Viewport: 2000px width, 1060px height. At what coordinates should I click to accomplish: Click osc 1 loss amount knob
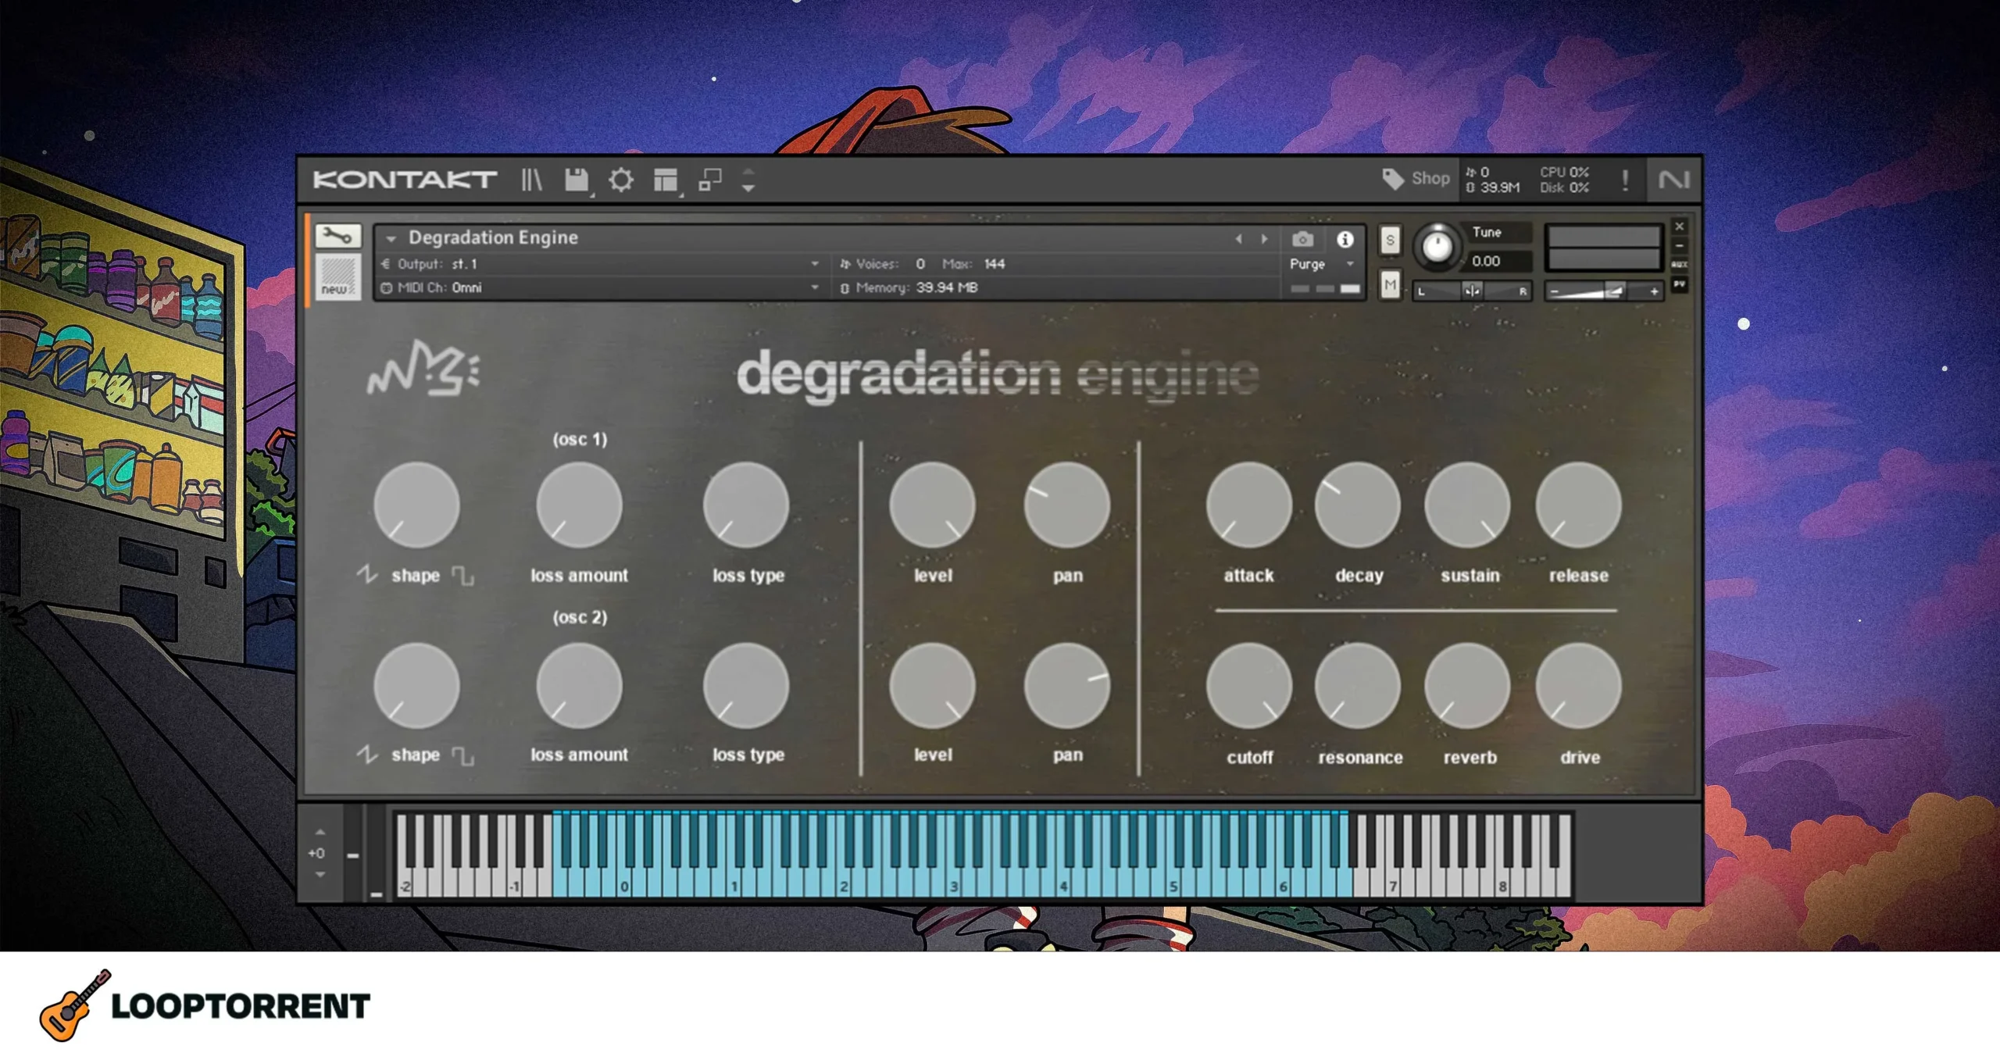[579, 505]
